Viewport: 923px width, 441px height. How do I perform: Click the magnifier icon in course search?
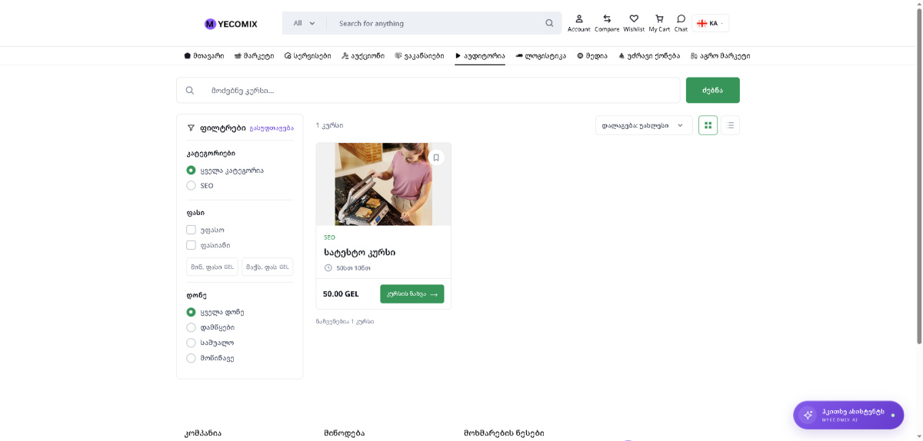[190, 90]
